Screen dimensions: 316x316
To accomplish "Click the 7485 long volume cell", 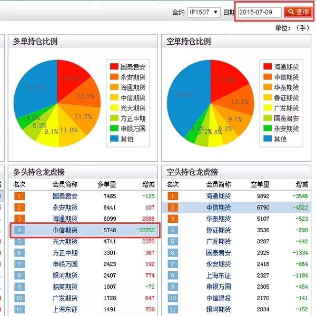I will point(110,196).
